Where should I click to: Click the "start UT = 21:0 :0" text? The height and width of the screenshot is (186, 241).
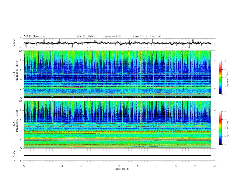point(147,36)
